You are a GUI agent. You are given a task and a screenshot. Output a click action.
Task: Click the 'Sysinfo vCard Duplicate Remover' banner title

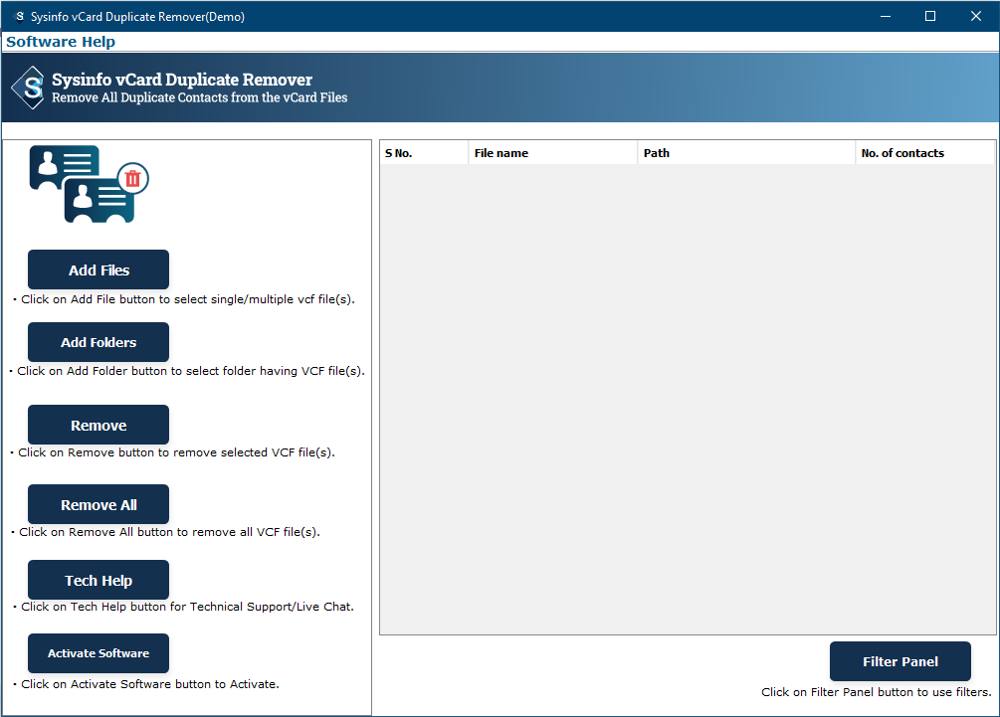pos(182,80)
